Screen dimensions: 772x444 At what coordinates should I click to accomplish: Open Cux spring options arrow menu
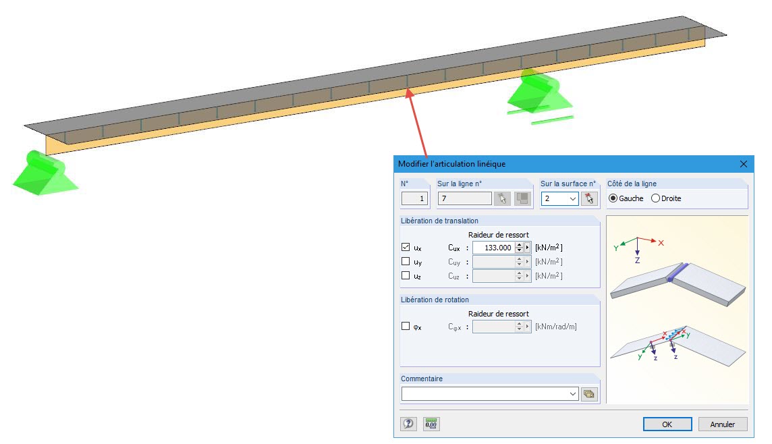click(528, 248)
